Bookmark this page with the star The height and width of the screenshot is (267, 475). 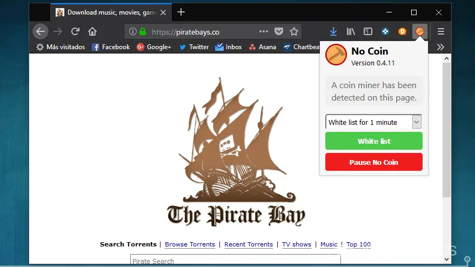pos(294,31)
